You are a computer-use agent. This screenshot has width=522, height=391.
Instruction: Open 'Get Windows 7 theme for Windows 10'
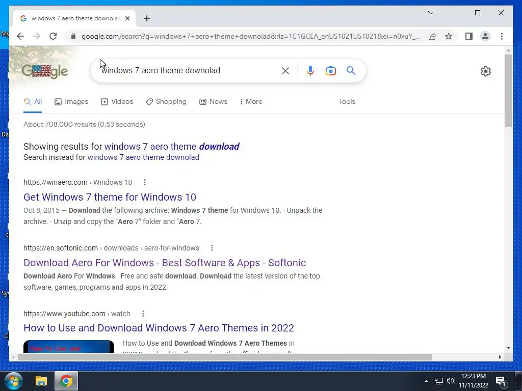[110, 197]
